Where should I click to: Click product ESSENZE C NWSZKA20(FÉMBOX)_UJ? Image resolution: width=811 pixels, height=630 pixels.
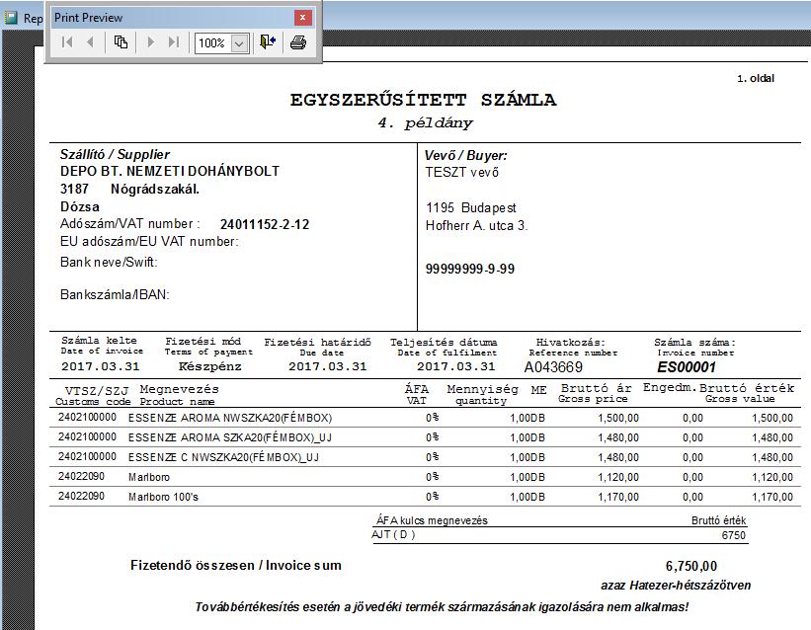(223, 457)
